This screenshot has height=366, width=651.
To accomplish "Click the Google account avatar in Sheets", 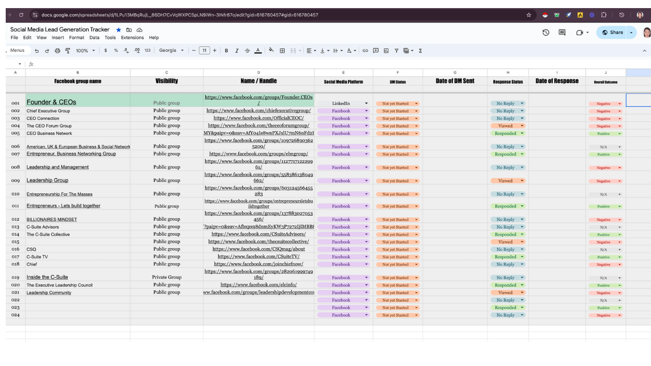I will (647, 32).
